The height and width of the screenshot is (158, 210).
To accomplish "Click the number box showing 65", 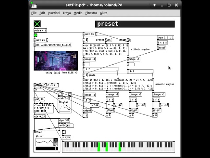I will 70,126.
